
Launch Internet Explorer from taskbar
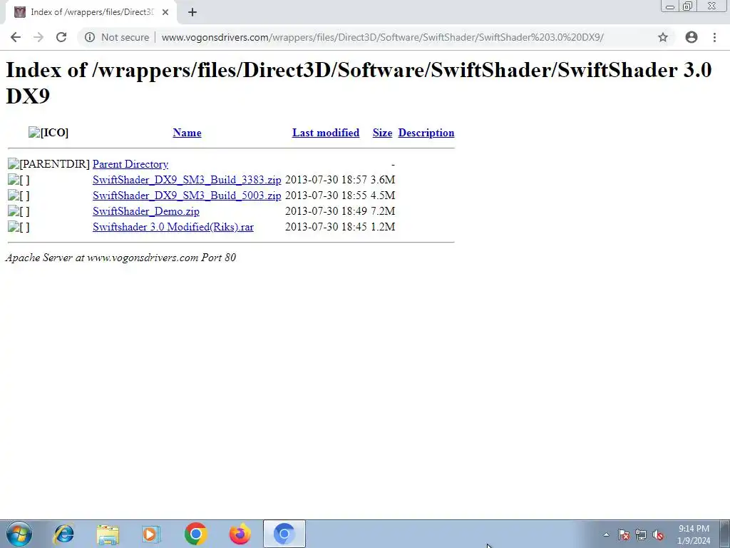63,534
